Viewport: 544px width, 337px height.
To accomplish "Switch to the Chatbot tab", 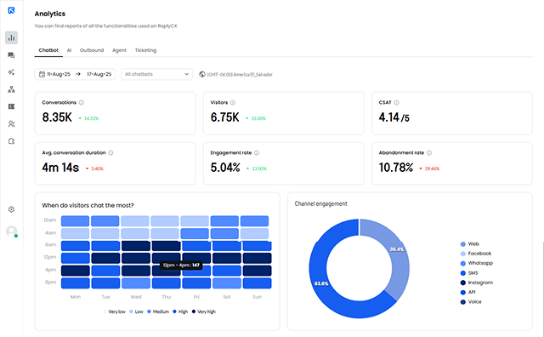I will pyautogui.click(x=48, y=50).
